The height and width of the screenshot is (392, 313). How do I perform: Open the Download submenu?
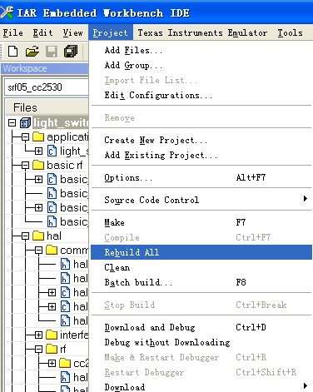[x=201, y=386]
